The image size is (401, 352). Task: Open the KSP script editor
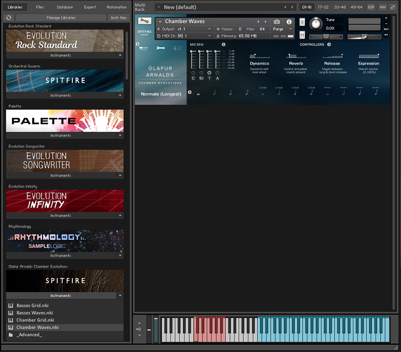(x=371, y=7)
